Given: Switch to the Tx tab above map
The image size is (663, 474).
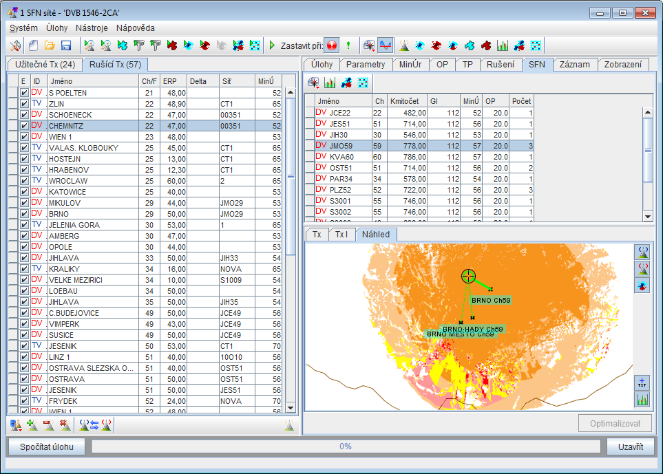Looking at the screenshot, I should click(x=317, y=235).
